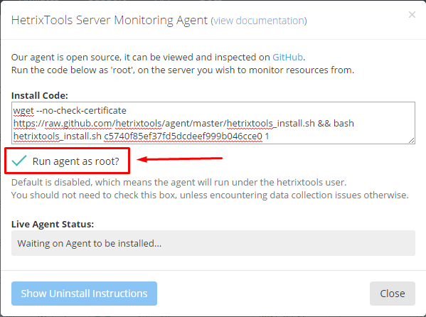
Task: Click the 'Our agent is open source' sentence
Action: pos(158,58)
